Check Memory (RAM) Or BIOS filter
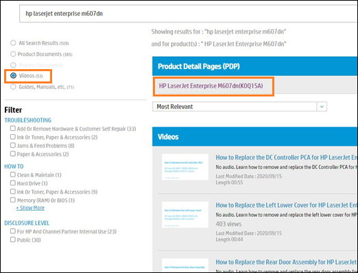This screenshot has height=273, width=358. tap(13, 200)
